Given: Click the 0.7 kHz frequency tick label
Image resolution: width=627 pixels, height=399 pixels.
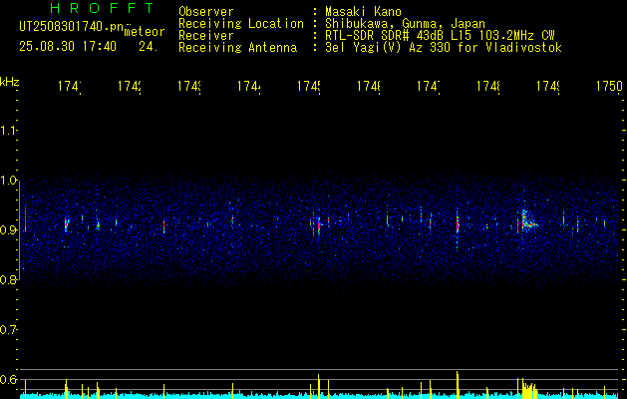Looking at the screenshot, I should (x=8, y=330).
